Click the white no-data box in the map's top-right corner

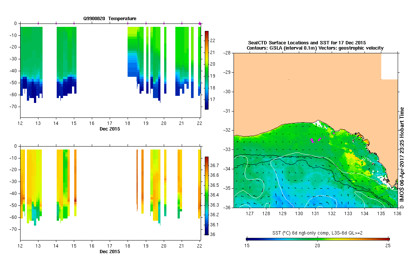pos(389,66)
